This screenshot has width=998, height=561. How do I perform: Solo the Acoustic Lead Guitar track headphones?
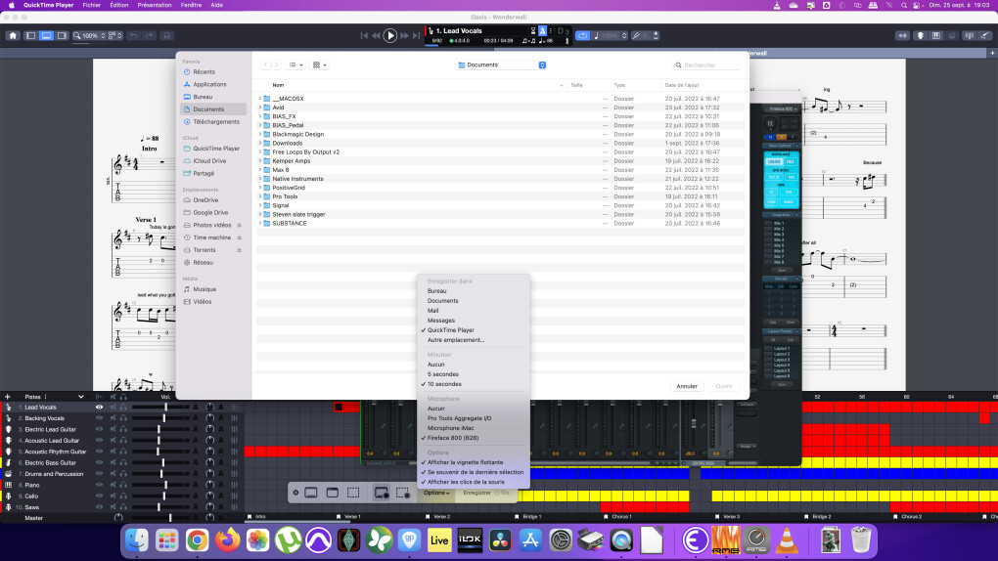[x=123, y=440]
